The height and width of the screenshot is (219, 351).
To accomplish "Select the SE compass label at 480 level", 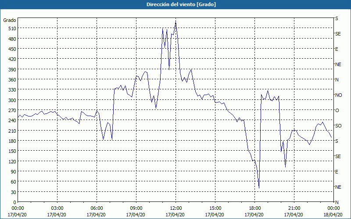I will tap(338, 34).
